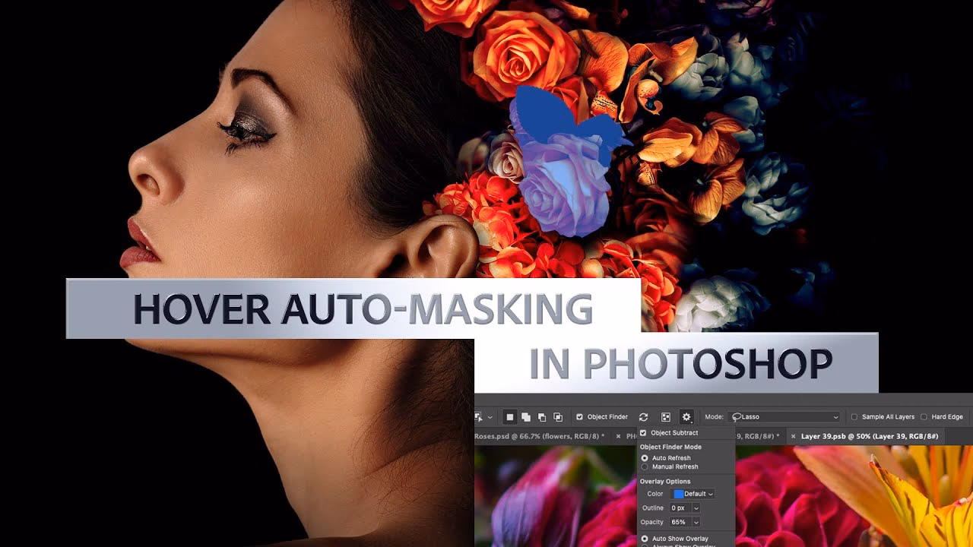Click the Intersect with Selection icon

point(558,416)
